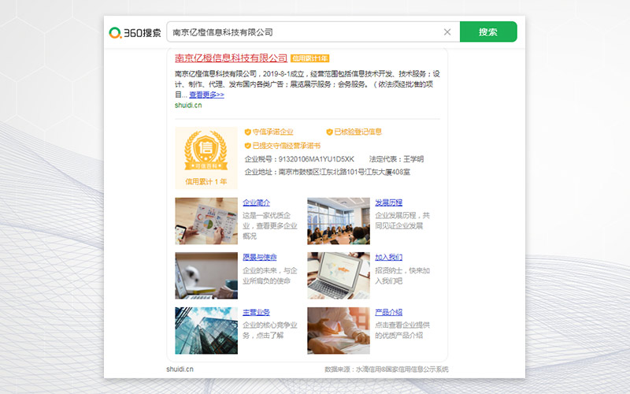Image resolution: width=630 pixels, height=394 pixels.
Task: Click the 发展历程 meeting room thumbnail
Action: [x=339, y=221]
